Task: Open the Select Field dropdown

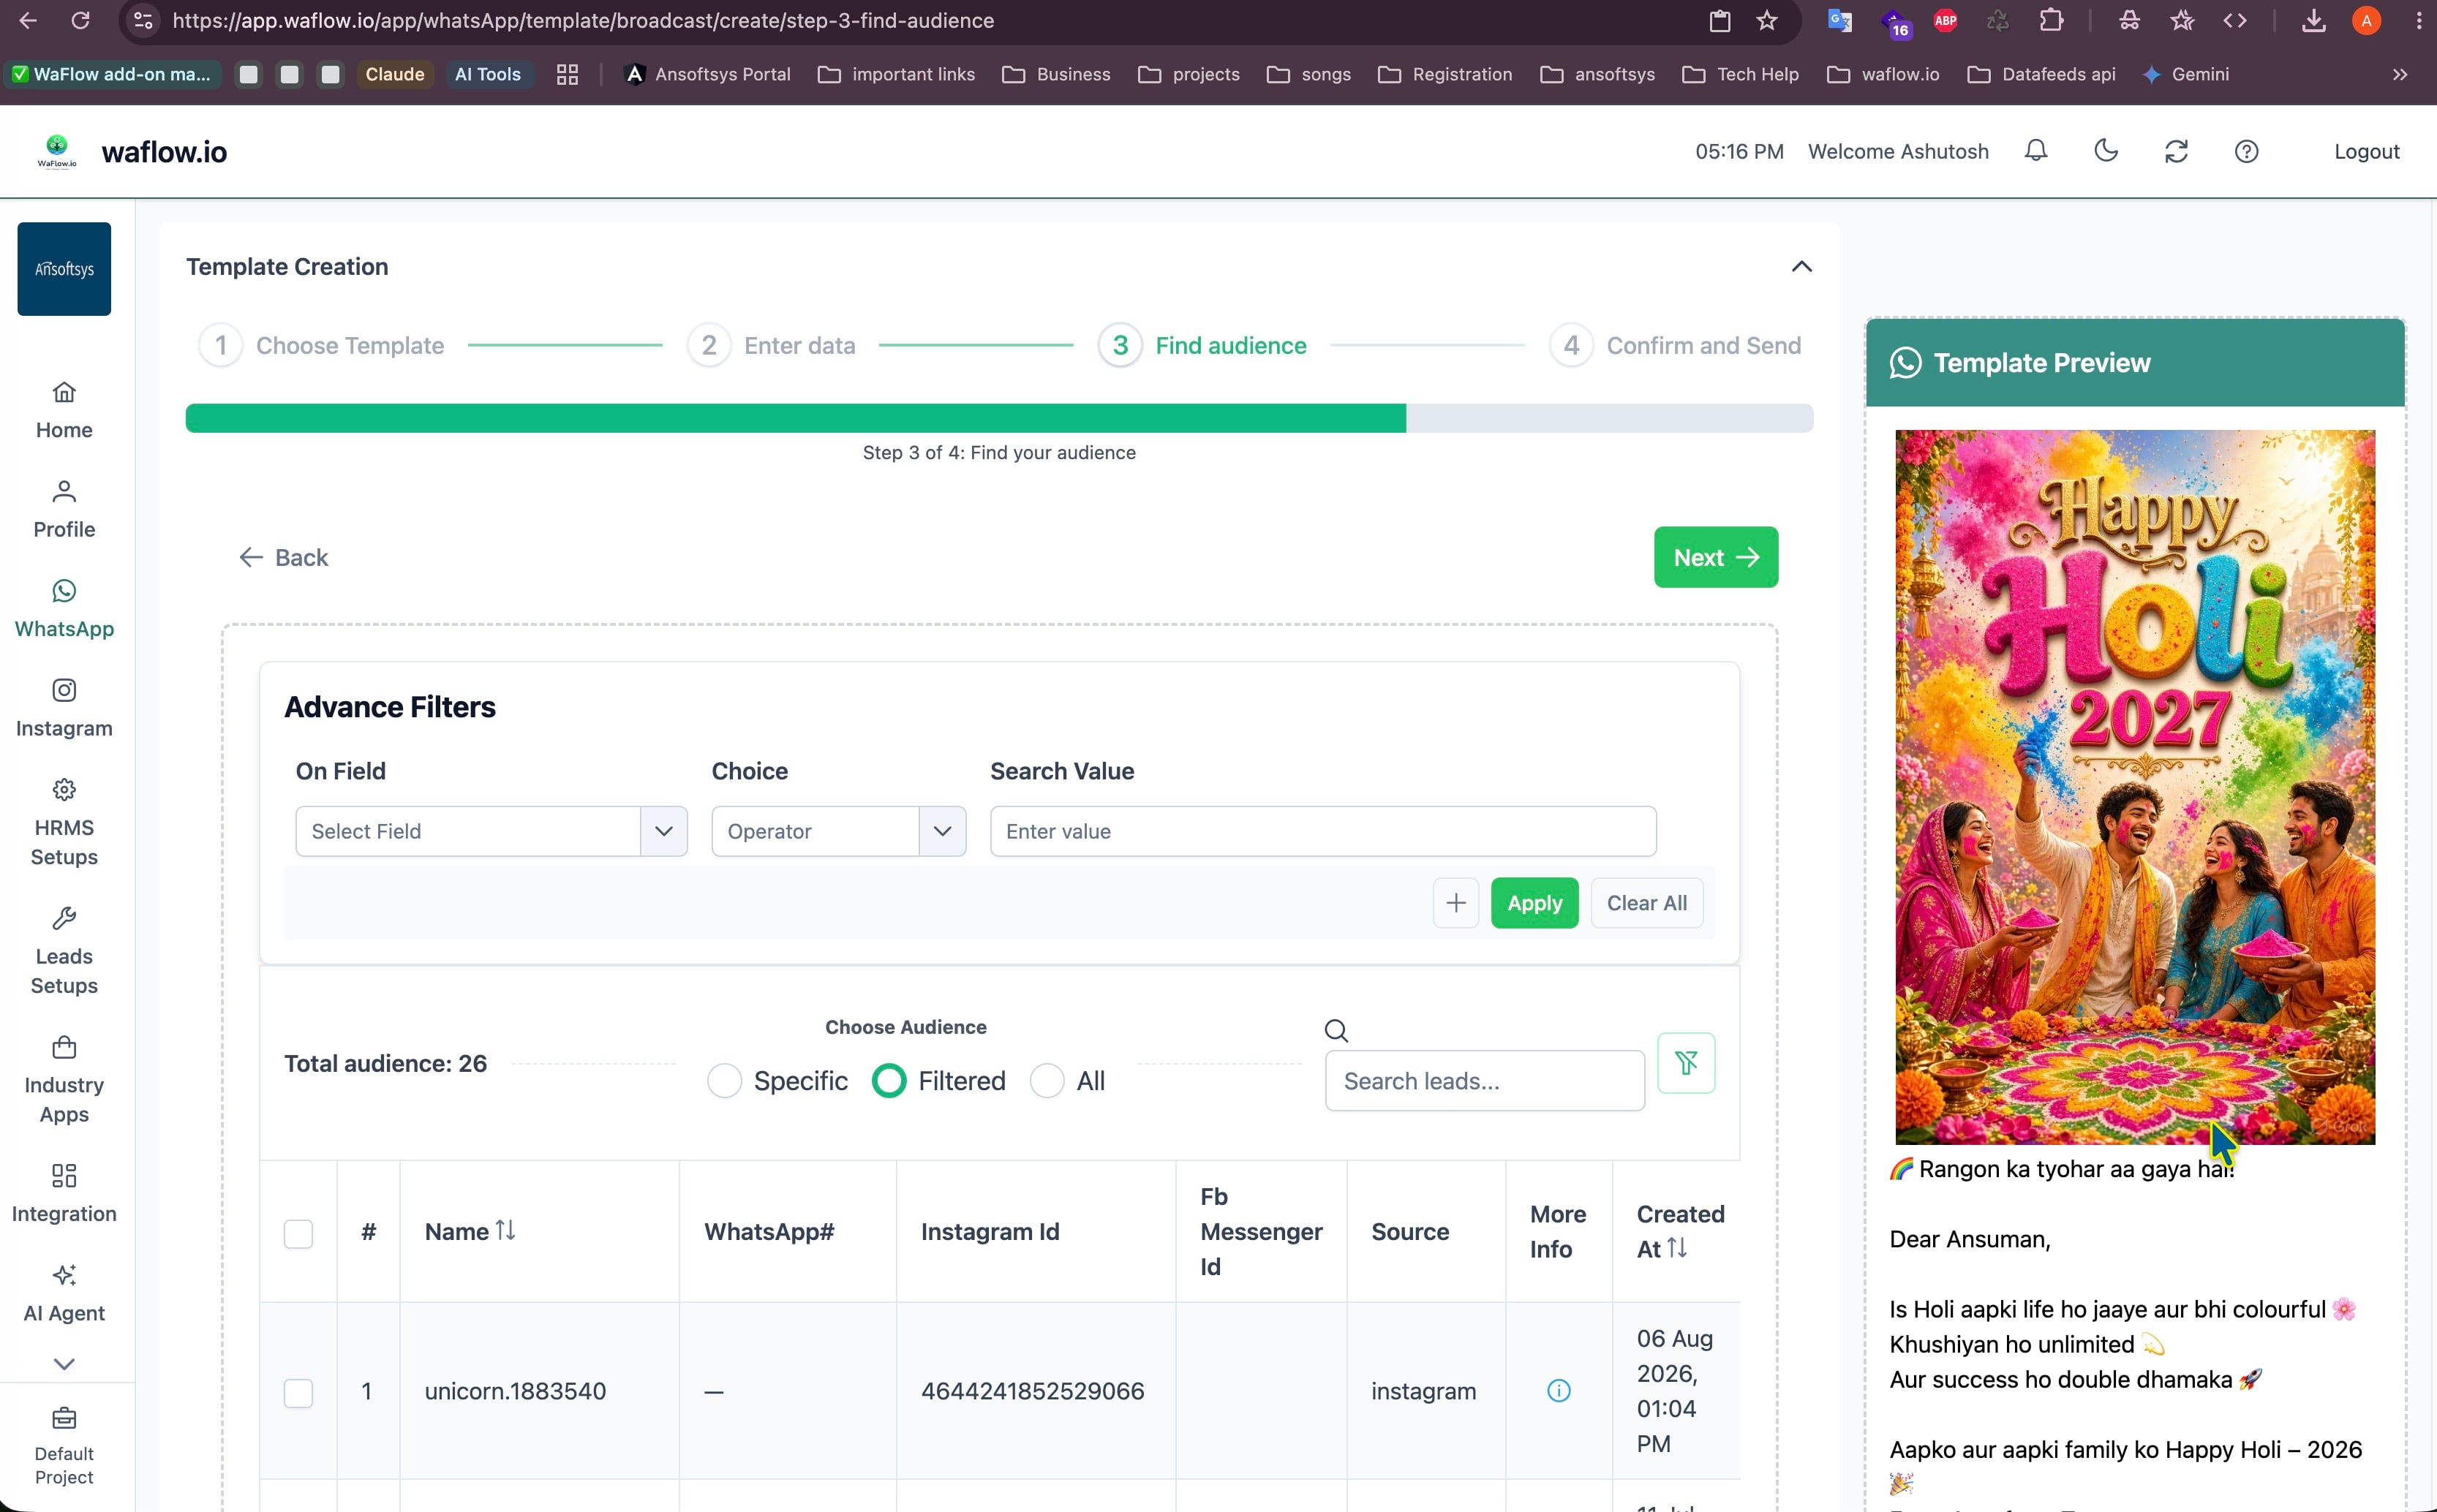Action: (x=491, y=831)
